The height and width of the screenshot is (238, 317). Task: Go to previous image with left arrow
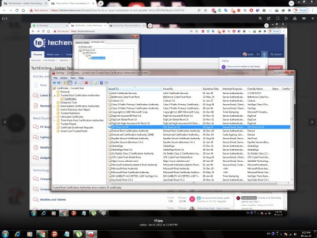[5, 122]
